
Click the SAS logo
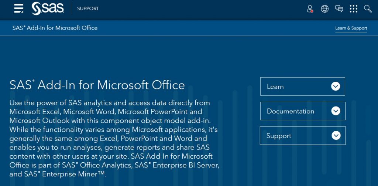point(48,9)
